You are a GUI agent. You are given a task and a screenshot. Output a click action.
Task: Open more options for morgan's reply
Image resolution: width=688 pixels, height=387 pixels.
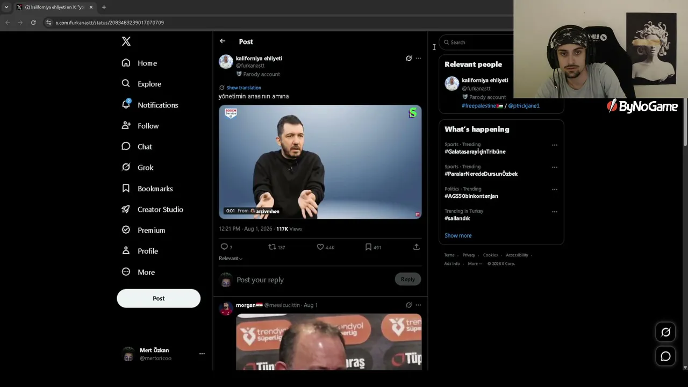(419, 305)
